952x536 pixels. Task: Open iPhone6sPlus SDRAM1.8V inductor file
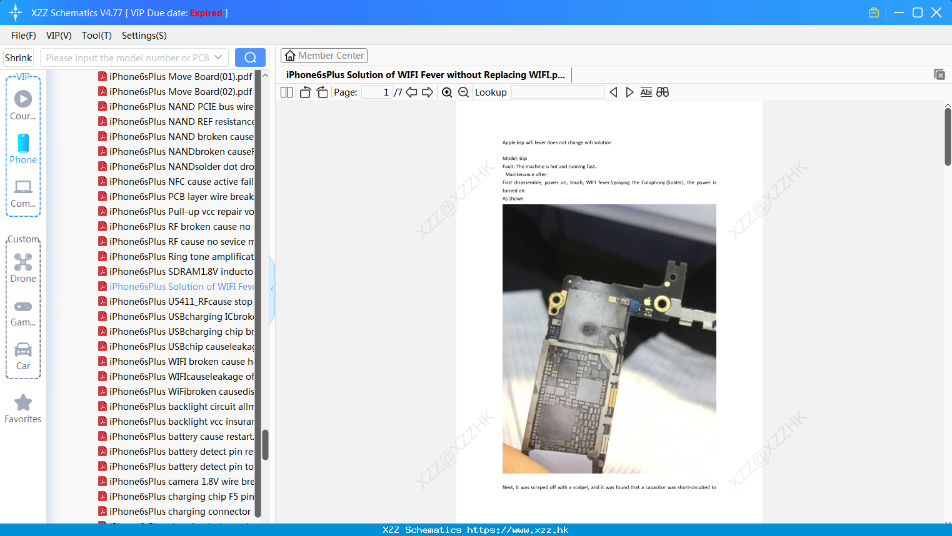(x=176, y=272)
